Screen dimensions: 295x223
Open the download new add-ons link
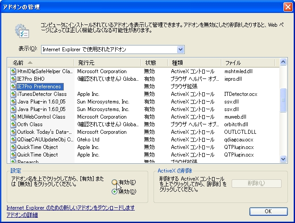click(x=71, y=208)
